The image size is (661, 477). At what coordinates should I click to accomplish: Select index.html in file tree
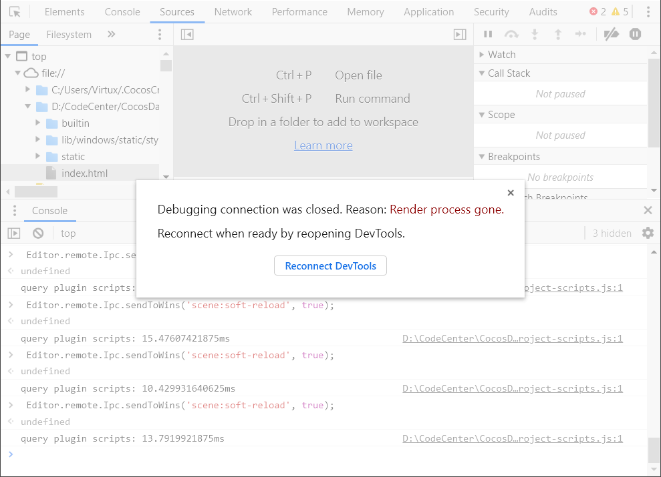(84, 173)
